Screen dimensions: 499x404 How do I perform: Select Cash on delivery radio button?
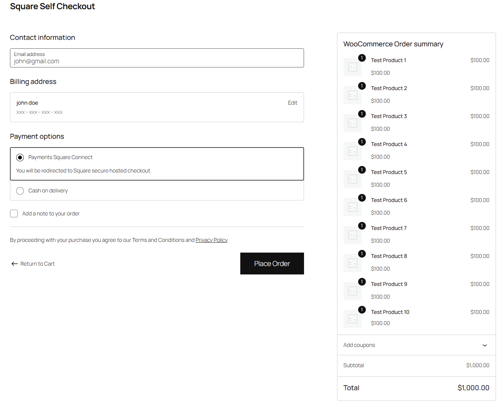(x=20, y=191)
